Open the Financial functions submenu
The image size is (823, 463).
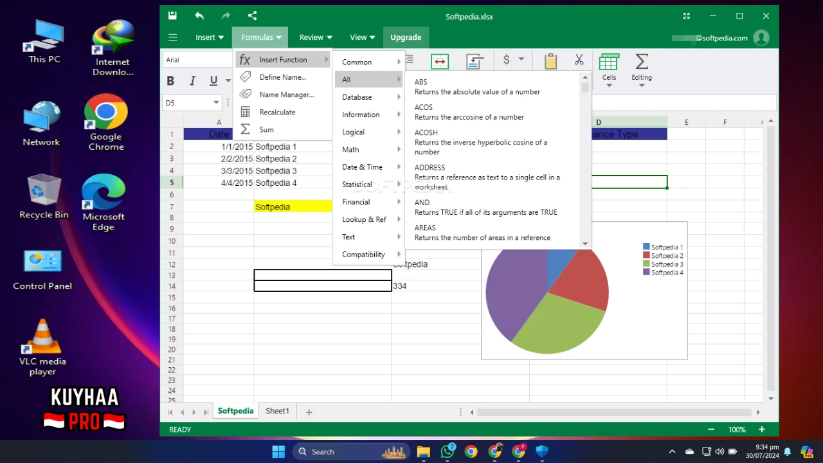point(369,202)
